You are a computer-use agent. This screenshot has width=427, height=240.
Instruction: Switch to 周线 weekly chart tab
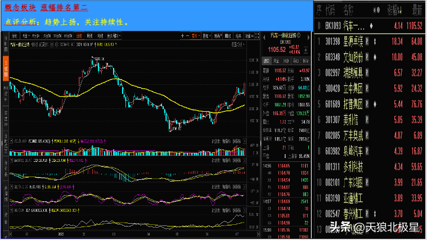pos(89,36)
